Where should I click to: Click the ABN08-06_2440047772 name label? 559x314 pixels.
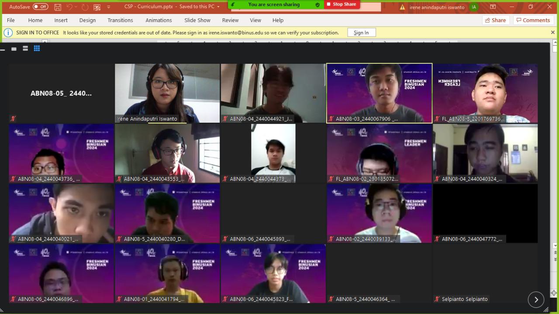pyautogui.click(x=472, y=239)
